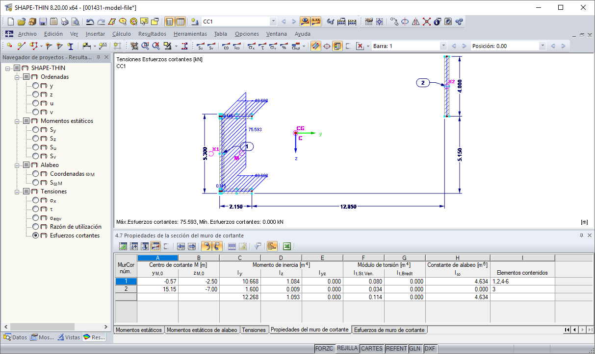
Task: Select Esfuerzos cortantes radio button
Action: coord(36,236)
